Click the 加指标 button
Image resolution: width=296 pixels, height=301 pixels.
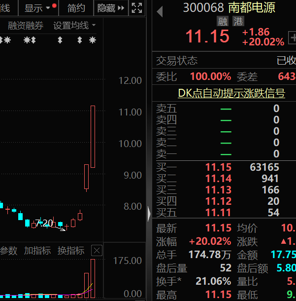(37, 251)
